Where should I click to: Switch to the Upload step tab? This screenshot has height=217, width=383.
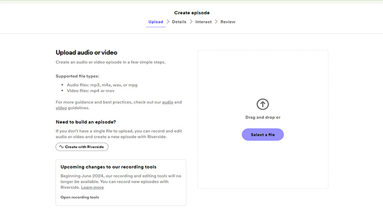156,22
